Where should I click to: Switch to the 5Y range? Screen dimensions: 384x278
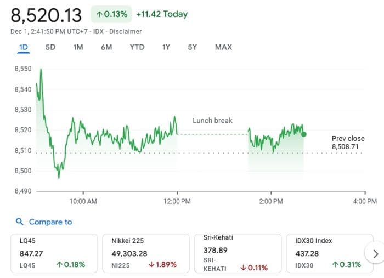[x=192, y=47]
